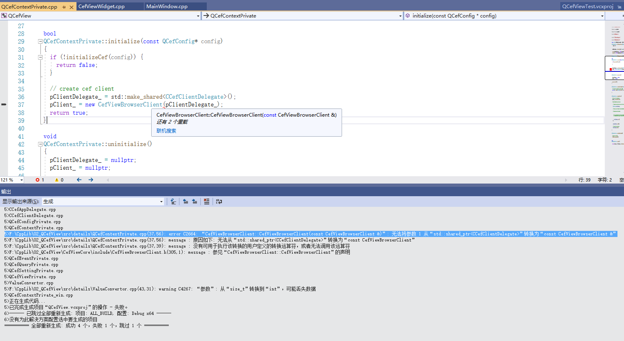Open the 显示输出来源 source dropdown
Screen dimensions: 624x341
click(161, 201)
